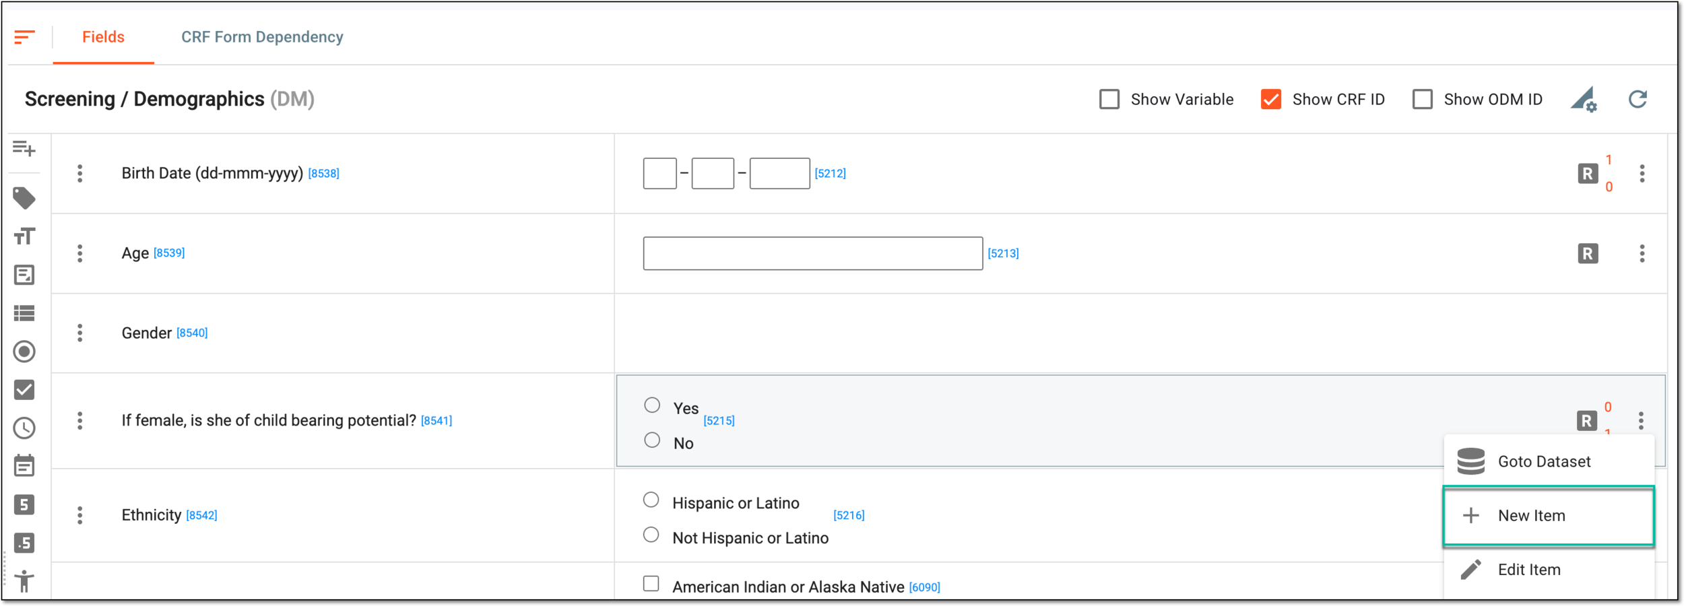Open drag handle menu for Age row

(79, 254)
